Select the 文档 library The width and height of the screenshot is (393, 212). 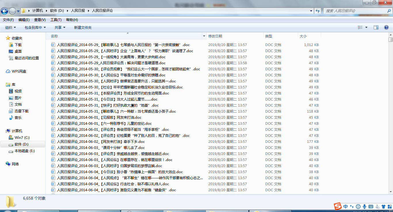click(18, 104)
